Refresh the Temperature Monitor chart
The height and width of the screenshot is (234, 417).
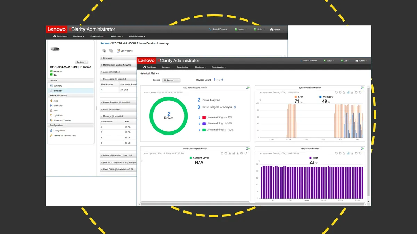point(360,153)
